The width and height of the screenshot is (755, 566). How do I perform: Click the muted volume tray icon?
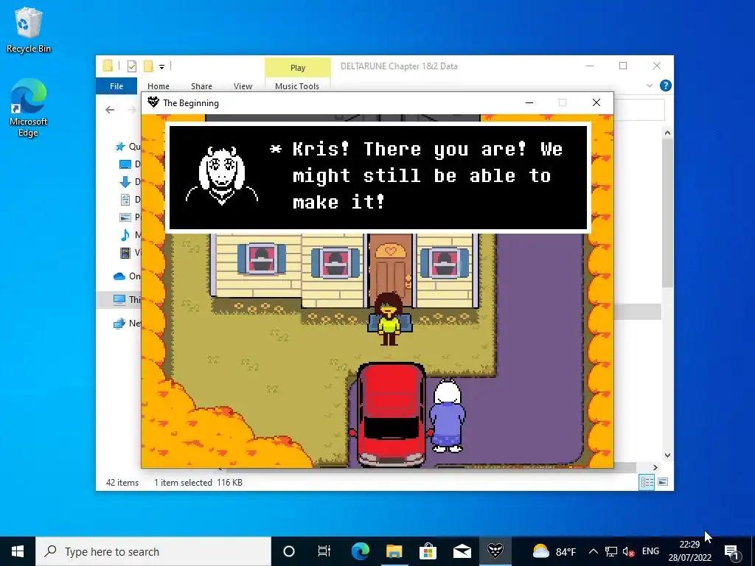click(628, 551)
